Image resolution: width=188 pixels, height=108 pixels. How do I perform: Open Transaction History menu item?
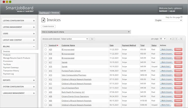11,71
